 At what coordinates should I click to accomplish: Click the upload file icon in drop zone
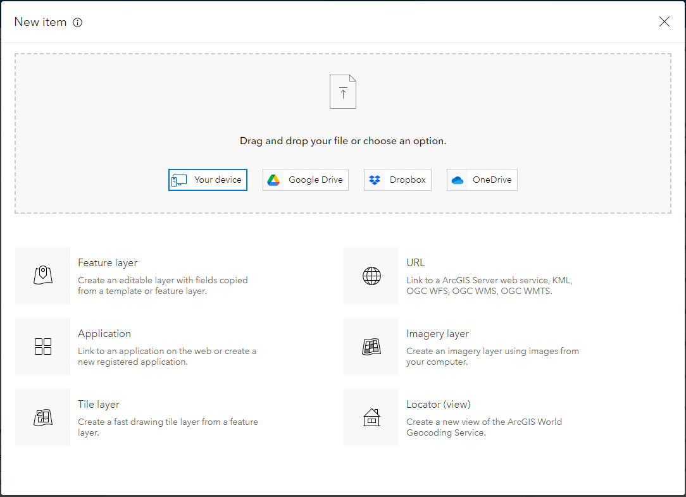click(x=342, y=92)
